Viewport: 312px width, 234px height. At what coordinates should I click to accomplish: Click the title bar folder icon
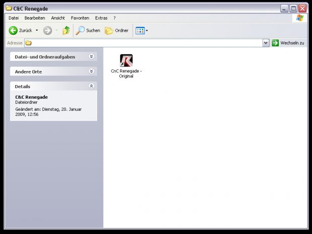click(x=9, y=8)
